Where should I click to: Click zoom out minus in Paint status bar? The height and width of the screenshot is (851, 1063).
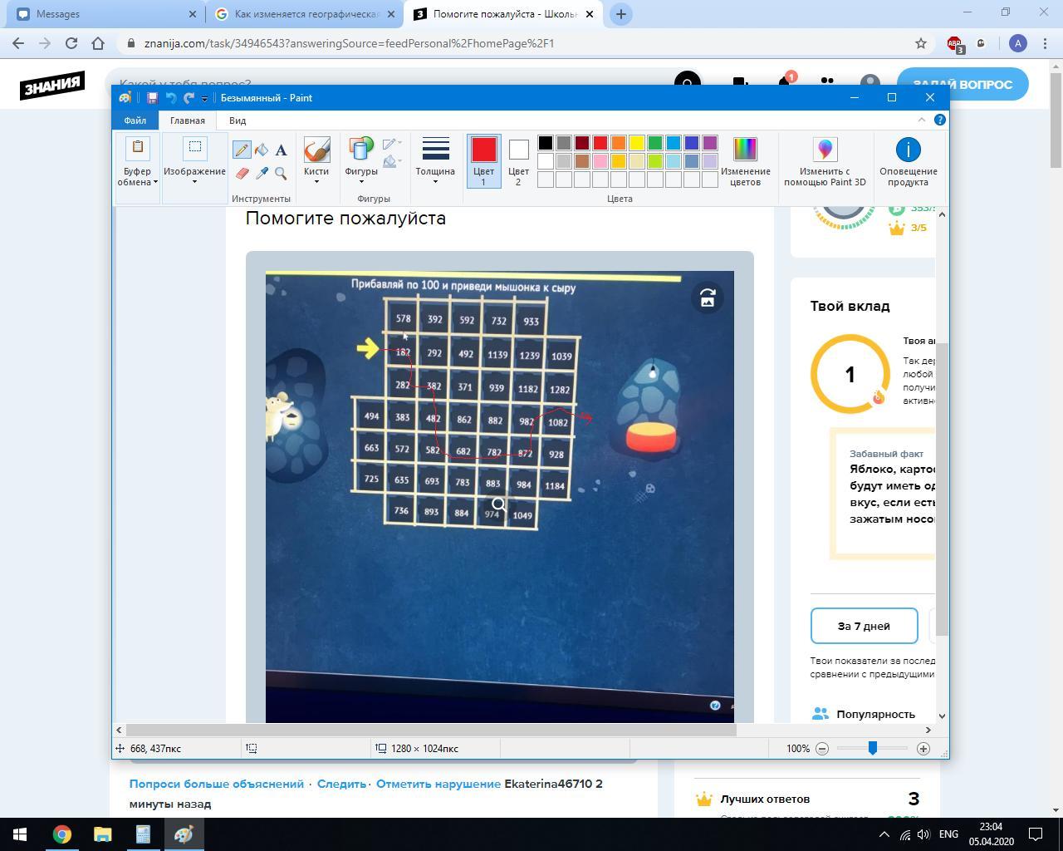[x=822, y=749]
